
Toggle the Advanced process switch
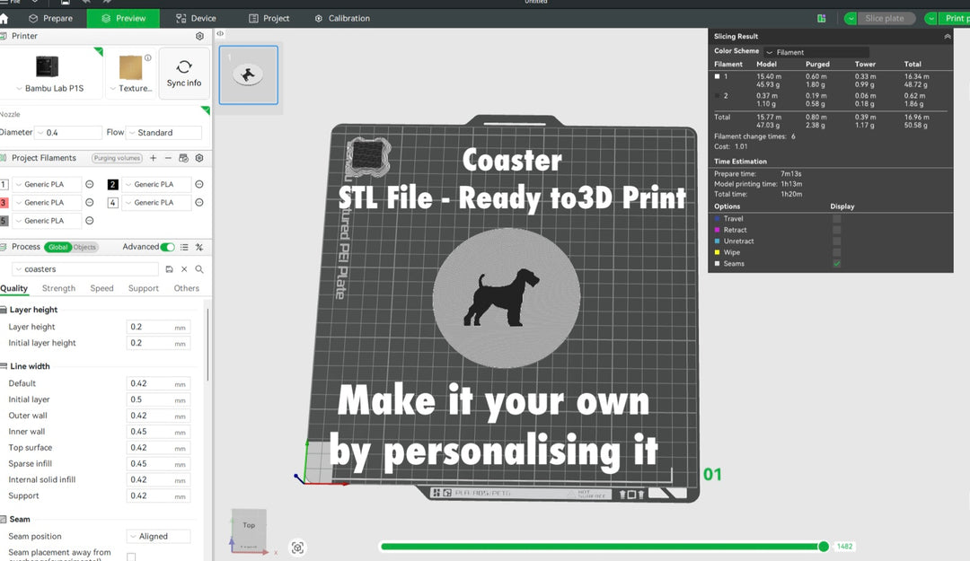(170, 247)
